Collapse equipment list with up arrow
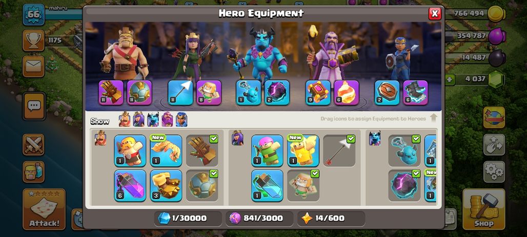 434,118
